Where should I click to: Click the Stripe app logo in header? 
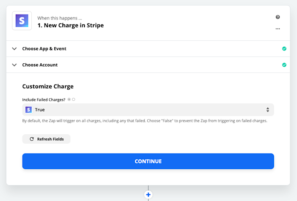pos(22,21)
